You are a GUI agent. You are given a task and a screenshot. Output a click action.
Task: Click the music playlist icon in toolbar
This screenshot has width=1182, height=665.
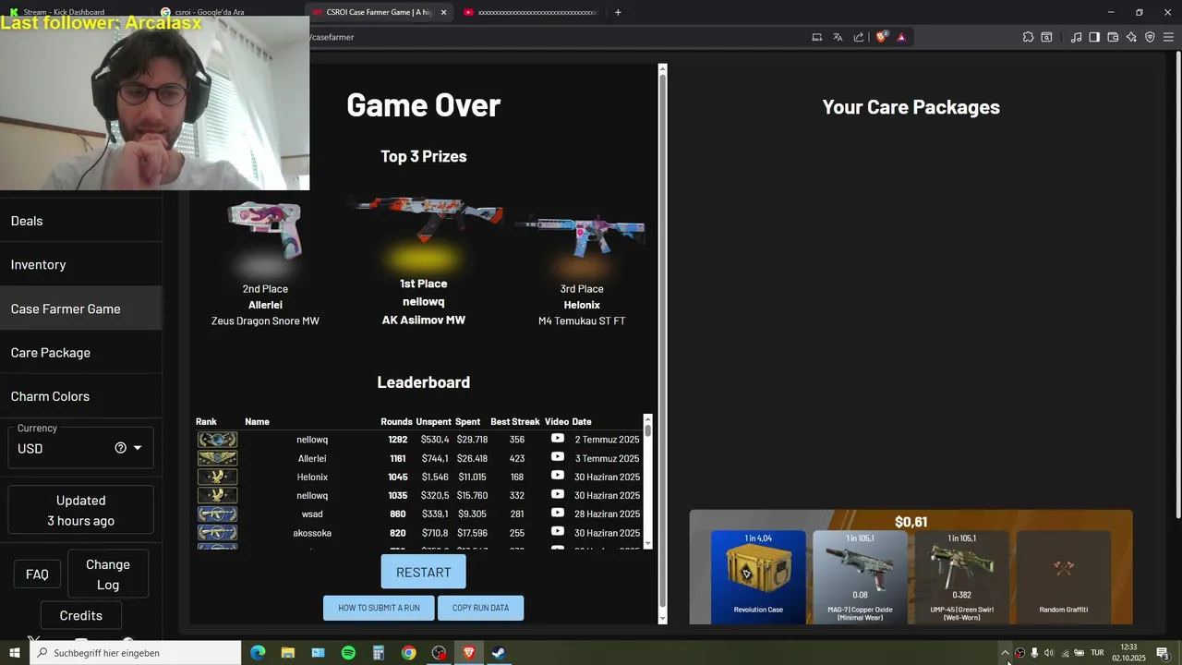click(x=1076, y=37)
